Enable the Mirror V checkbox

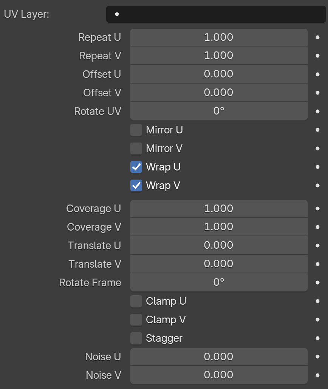tap(136, 148)
